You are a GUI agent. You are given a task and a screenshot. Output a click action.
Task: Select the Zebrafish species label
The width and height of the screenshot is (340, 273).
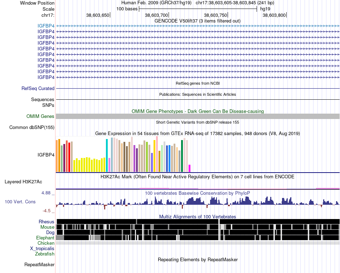[44, 254]
